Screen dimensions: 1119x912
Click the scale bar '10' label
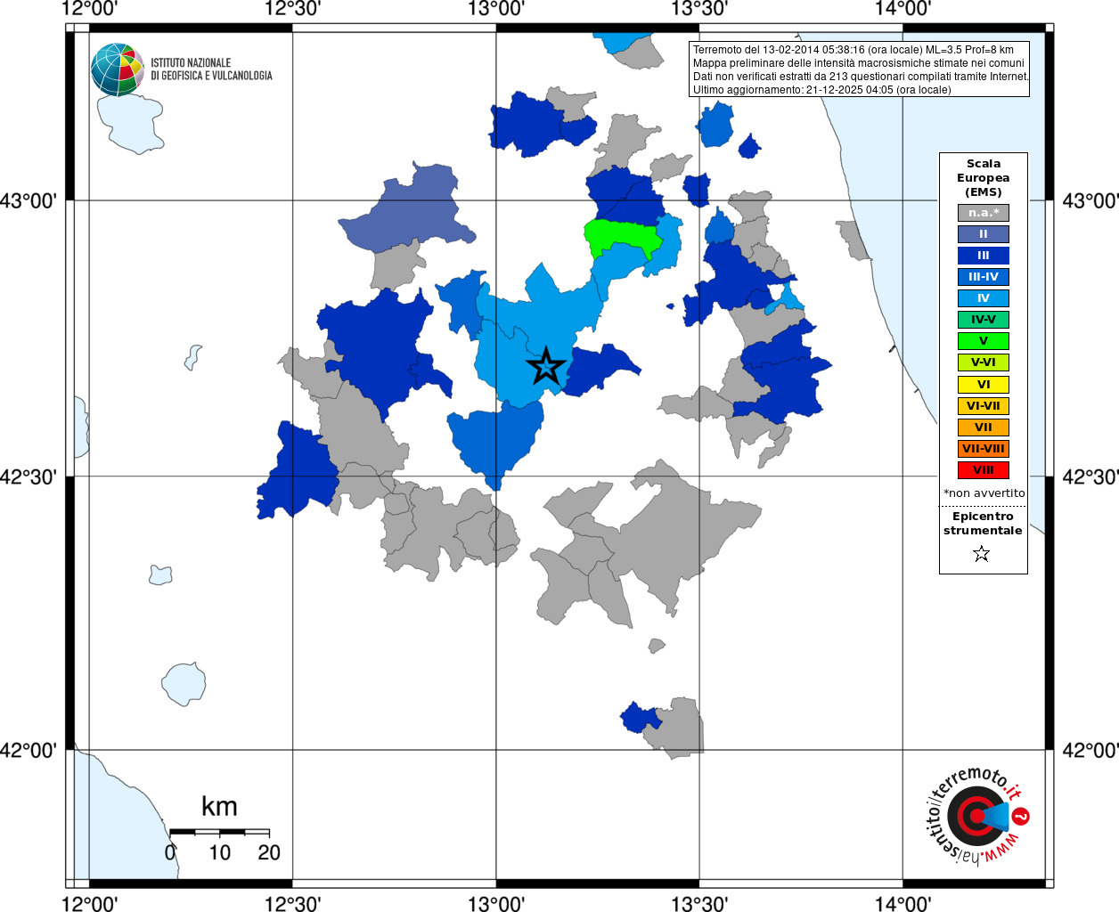pyautogui.click(x=219, y=852)
